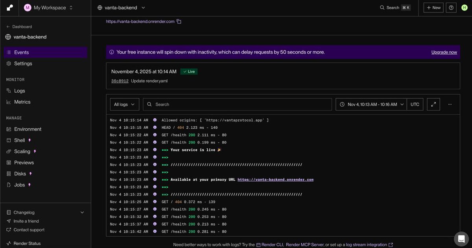Copy the vanta-backend.onrender.com URL
This screenshot has width=472, height=248.
pos(179,22)
